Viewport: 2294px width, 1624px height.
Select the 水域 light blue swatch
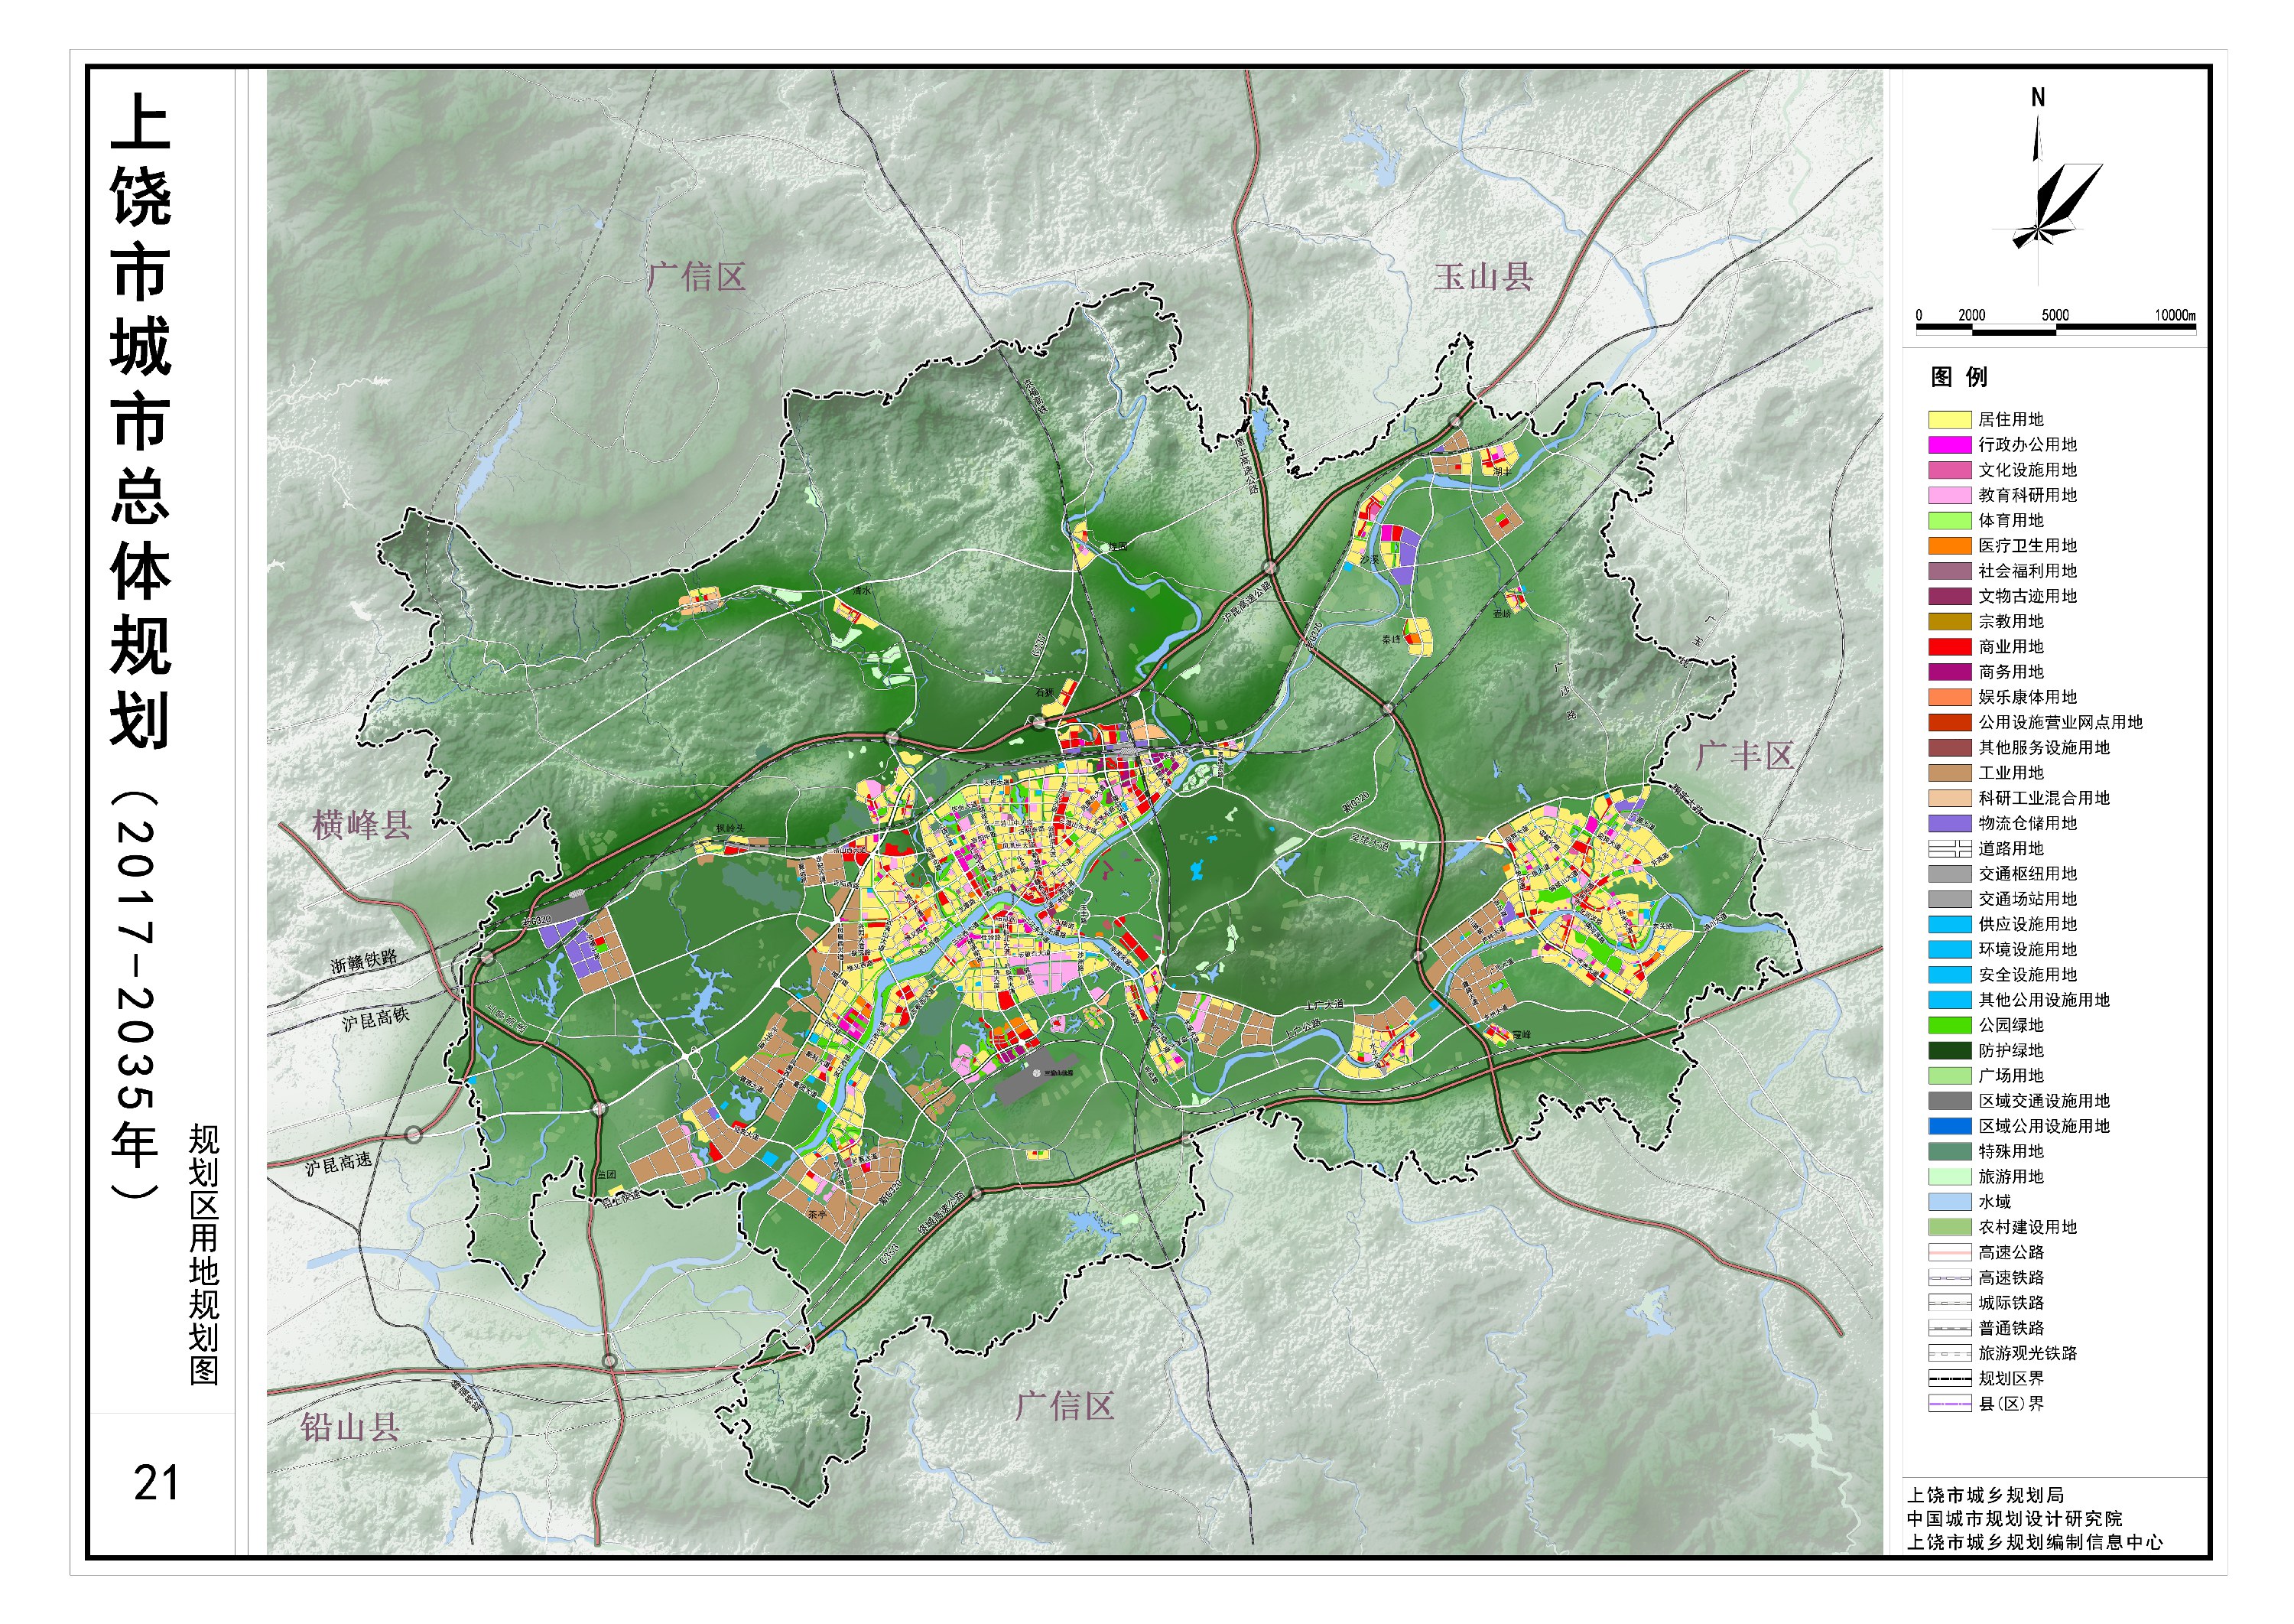click(x=1948, y=1202)
